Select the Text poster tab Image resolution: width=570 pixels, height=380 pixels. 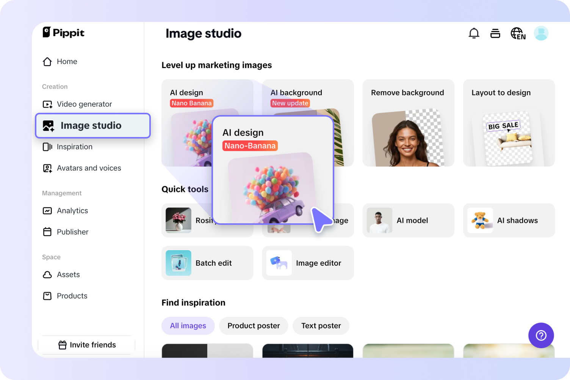click(x=321, y=325)
